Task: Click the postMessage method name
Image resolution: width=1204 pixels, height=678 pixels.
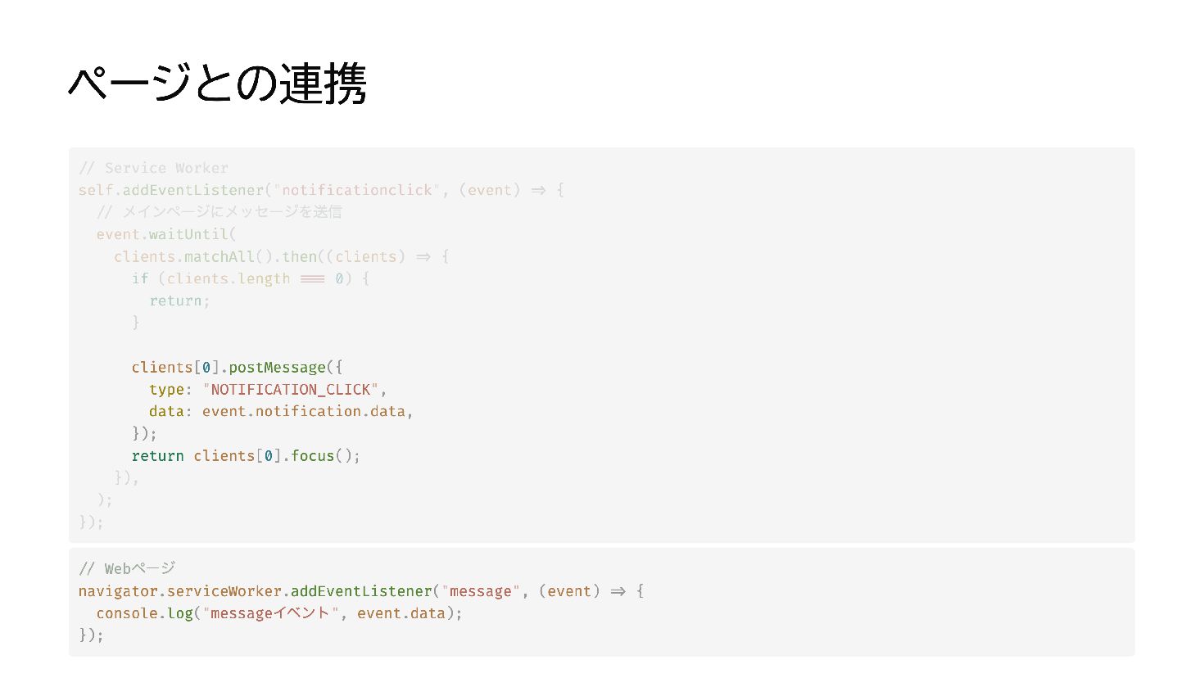Action: 277,368
